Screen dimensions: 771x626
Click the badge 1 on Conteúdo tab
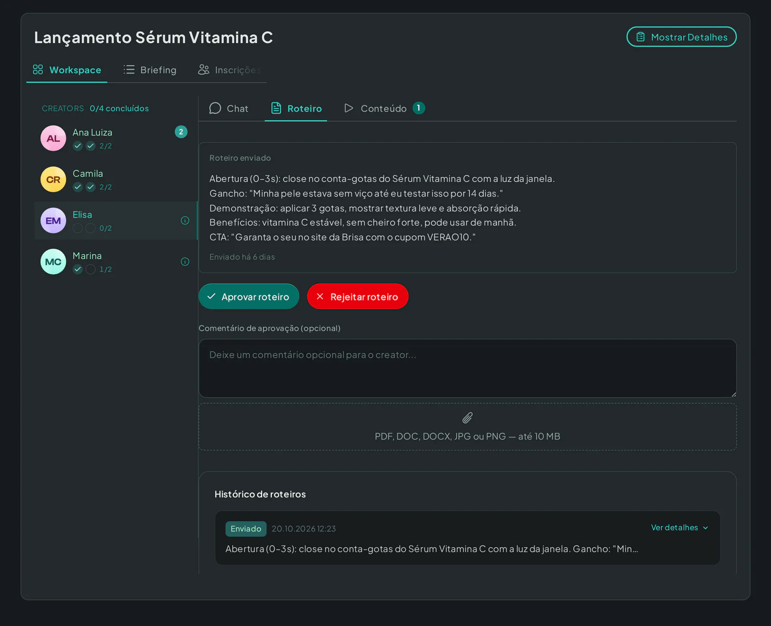[x=419, y=108]
